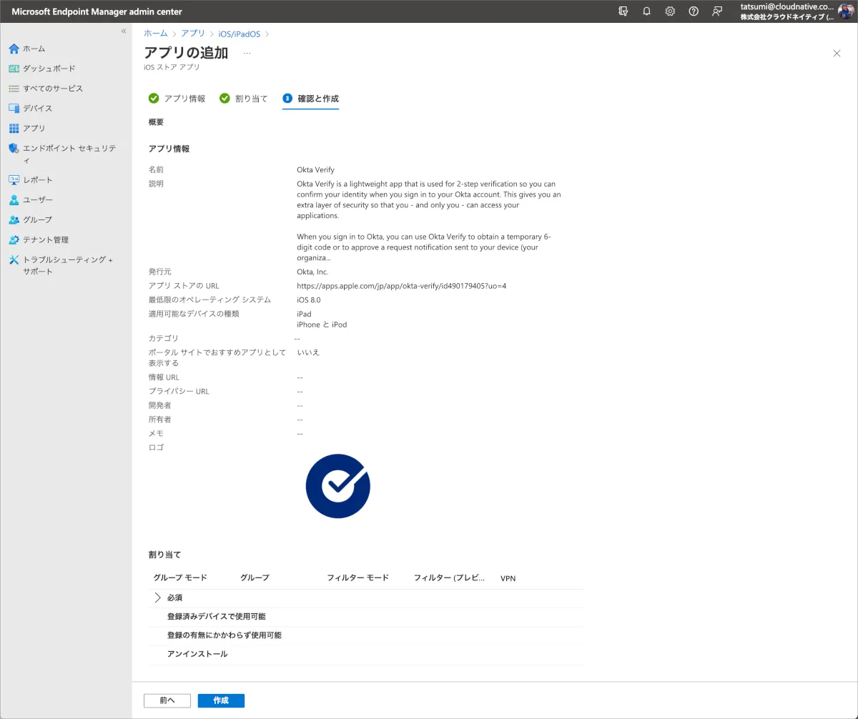Click the 前へ button
This screenshot has width=858, height=719.
[167, 700]
